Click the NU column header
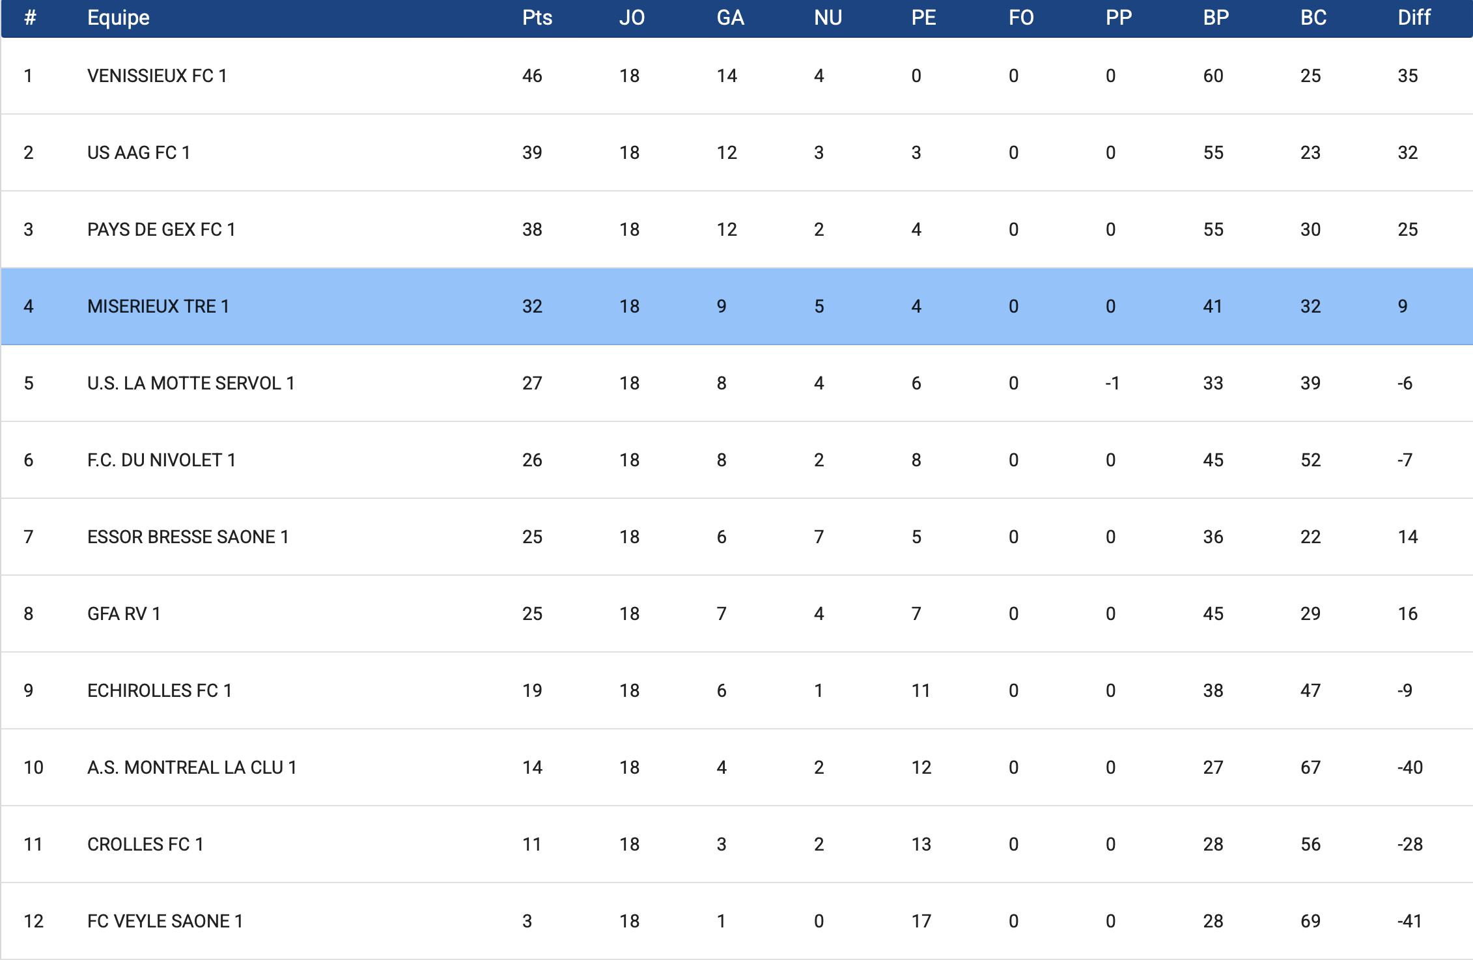This screenshot has width=1473, height=960. (x=828, y=18)
